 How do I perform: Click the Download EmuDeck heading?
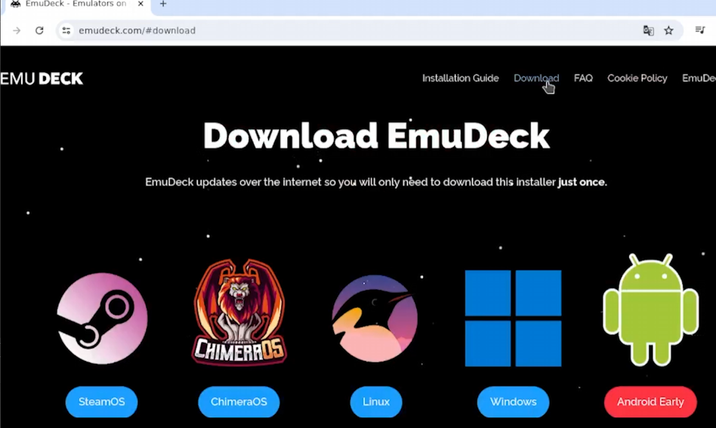tap(376, 136)
